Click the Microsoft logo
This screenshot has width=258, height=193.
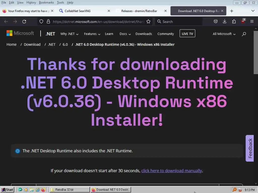click(20, 33)
